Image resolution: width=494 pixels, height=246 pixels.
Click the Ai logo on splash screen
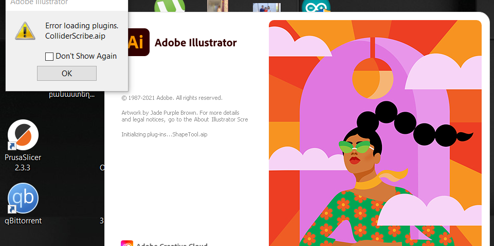139,42
